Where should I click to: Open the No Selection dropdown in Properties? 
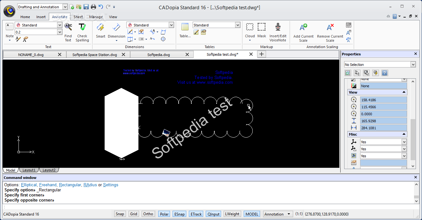[413, 65]
